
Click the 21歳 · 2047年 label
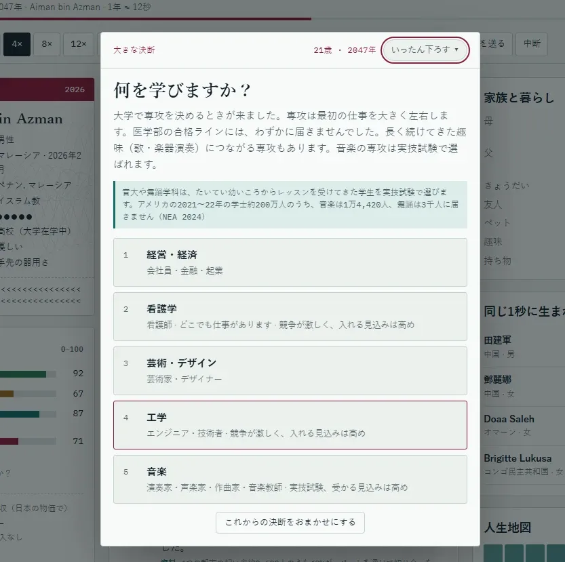click(345, 50)
